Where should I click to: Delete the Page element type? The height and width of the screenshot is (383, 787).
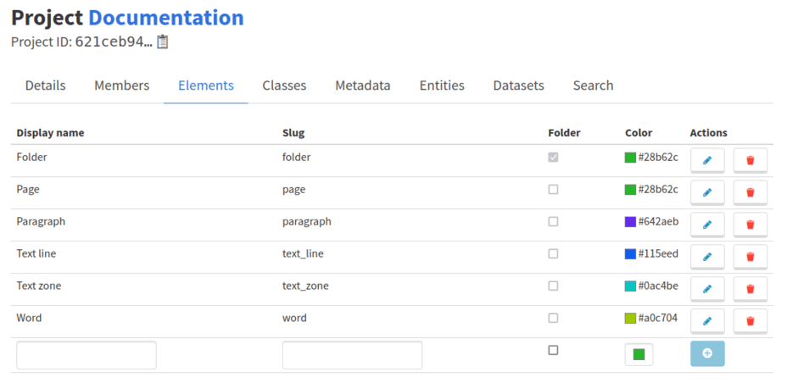[750, 192]
